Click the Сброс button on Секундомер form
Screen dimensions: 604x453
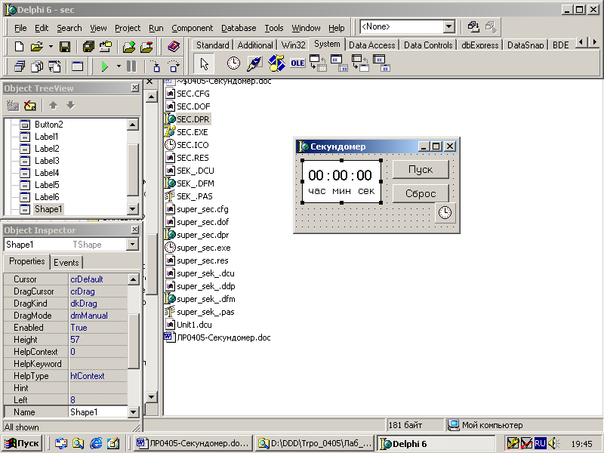click(421, 193)
